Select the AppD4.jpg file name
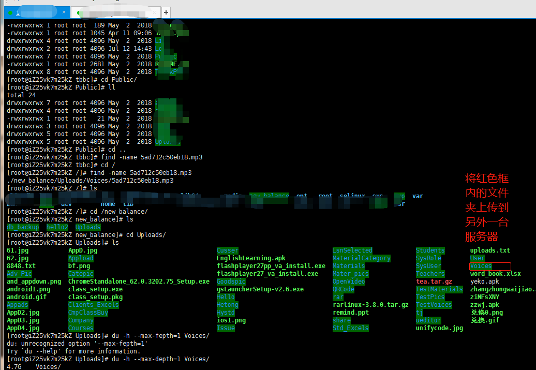 [23, 328]
